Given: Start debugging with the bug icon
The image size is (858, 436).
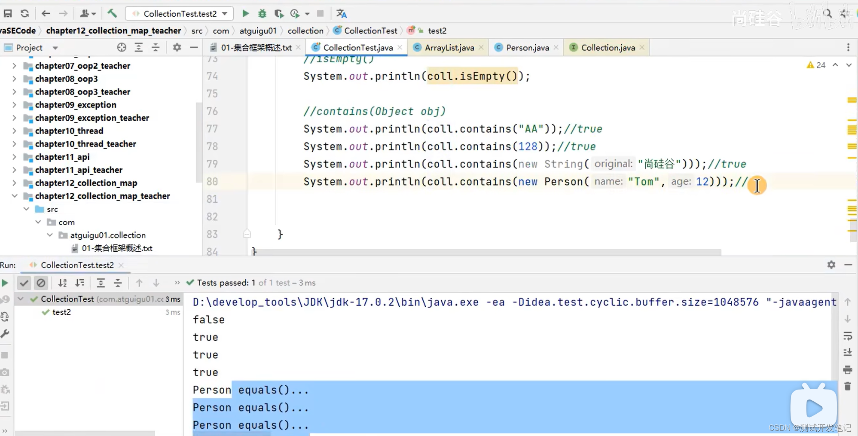Looking at the screenshot, I should [x=262, y=13].
